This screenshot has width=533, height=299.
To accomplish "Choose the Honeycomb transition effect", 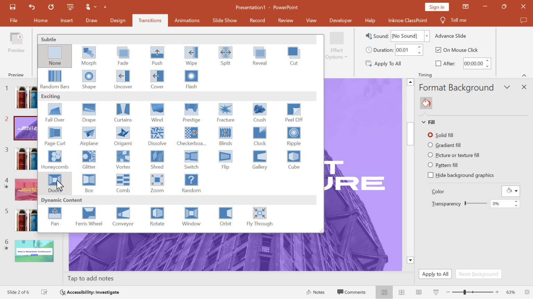I will (54, 159).
